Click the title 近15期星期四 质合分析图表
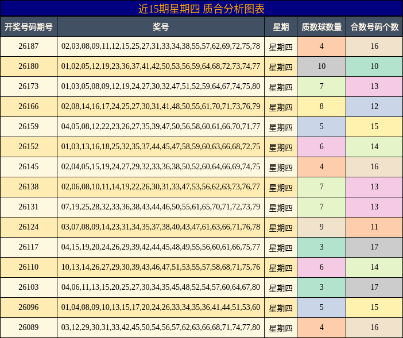Viewport: 403px width, 338px height. point(201,9)
